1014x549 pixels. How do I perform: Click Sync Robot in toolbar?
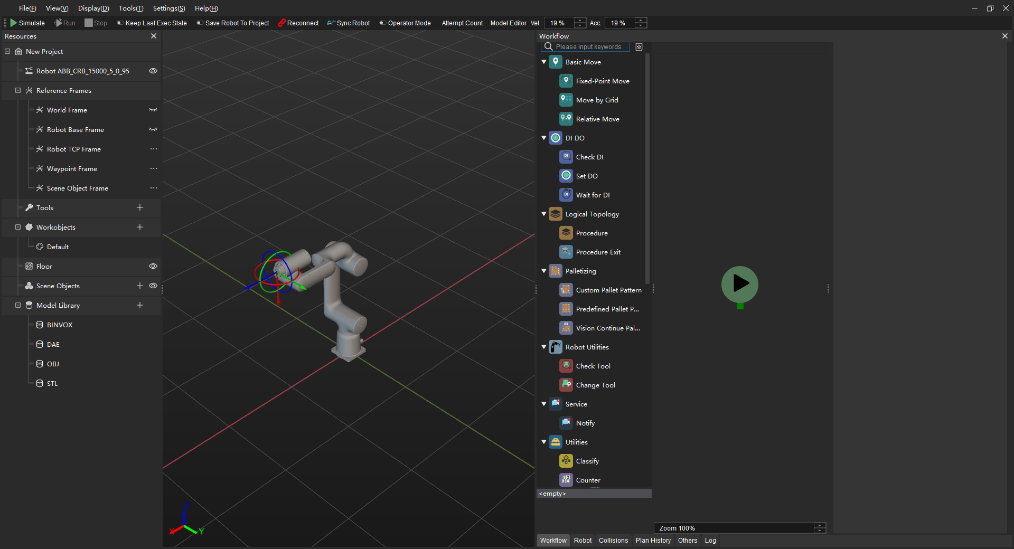point(349,23)
